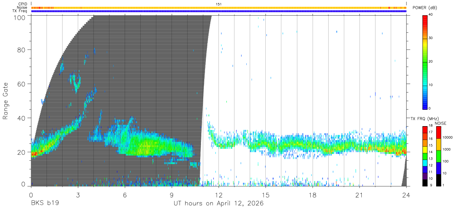Click the x-axis tick label '12'

[218, 195]
